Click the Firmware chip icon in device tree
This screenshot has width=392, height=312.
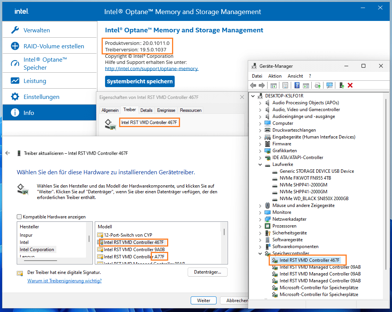(268, 144)
